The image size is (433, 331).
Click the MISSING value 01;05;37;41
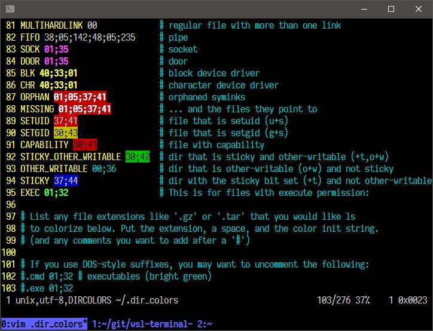coord(85,109)
